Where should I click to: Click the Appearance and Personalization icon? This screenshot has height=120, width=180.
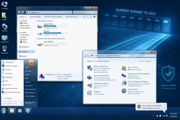124,76
